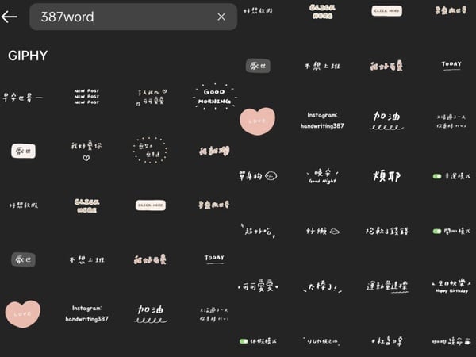Pick the 抱歉了錢錢 sticker
Screen dimensions: 476x357
coord(387,231)
